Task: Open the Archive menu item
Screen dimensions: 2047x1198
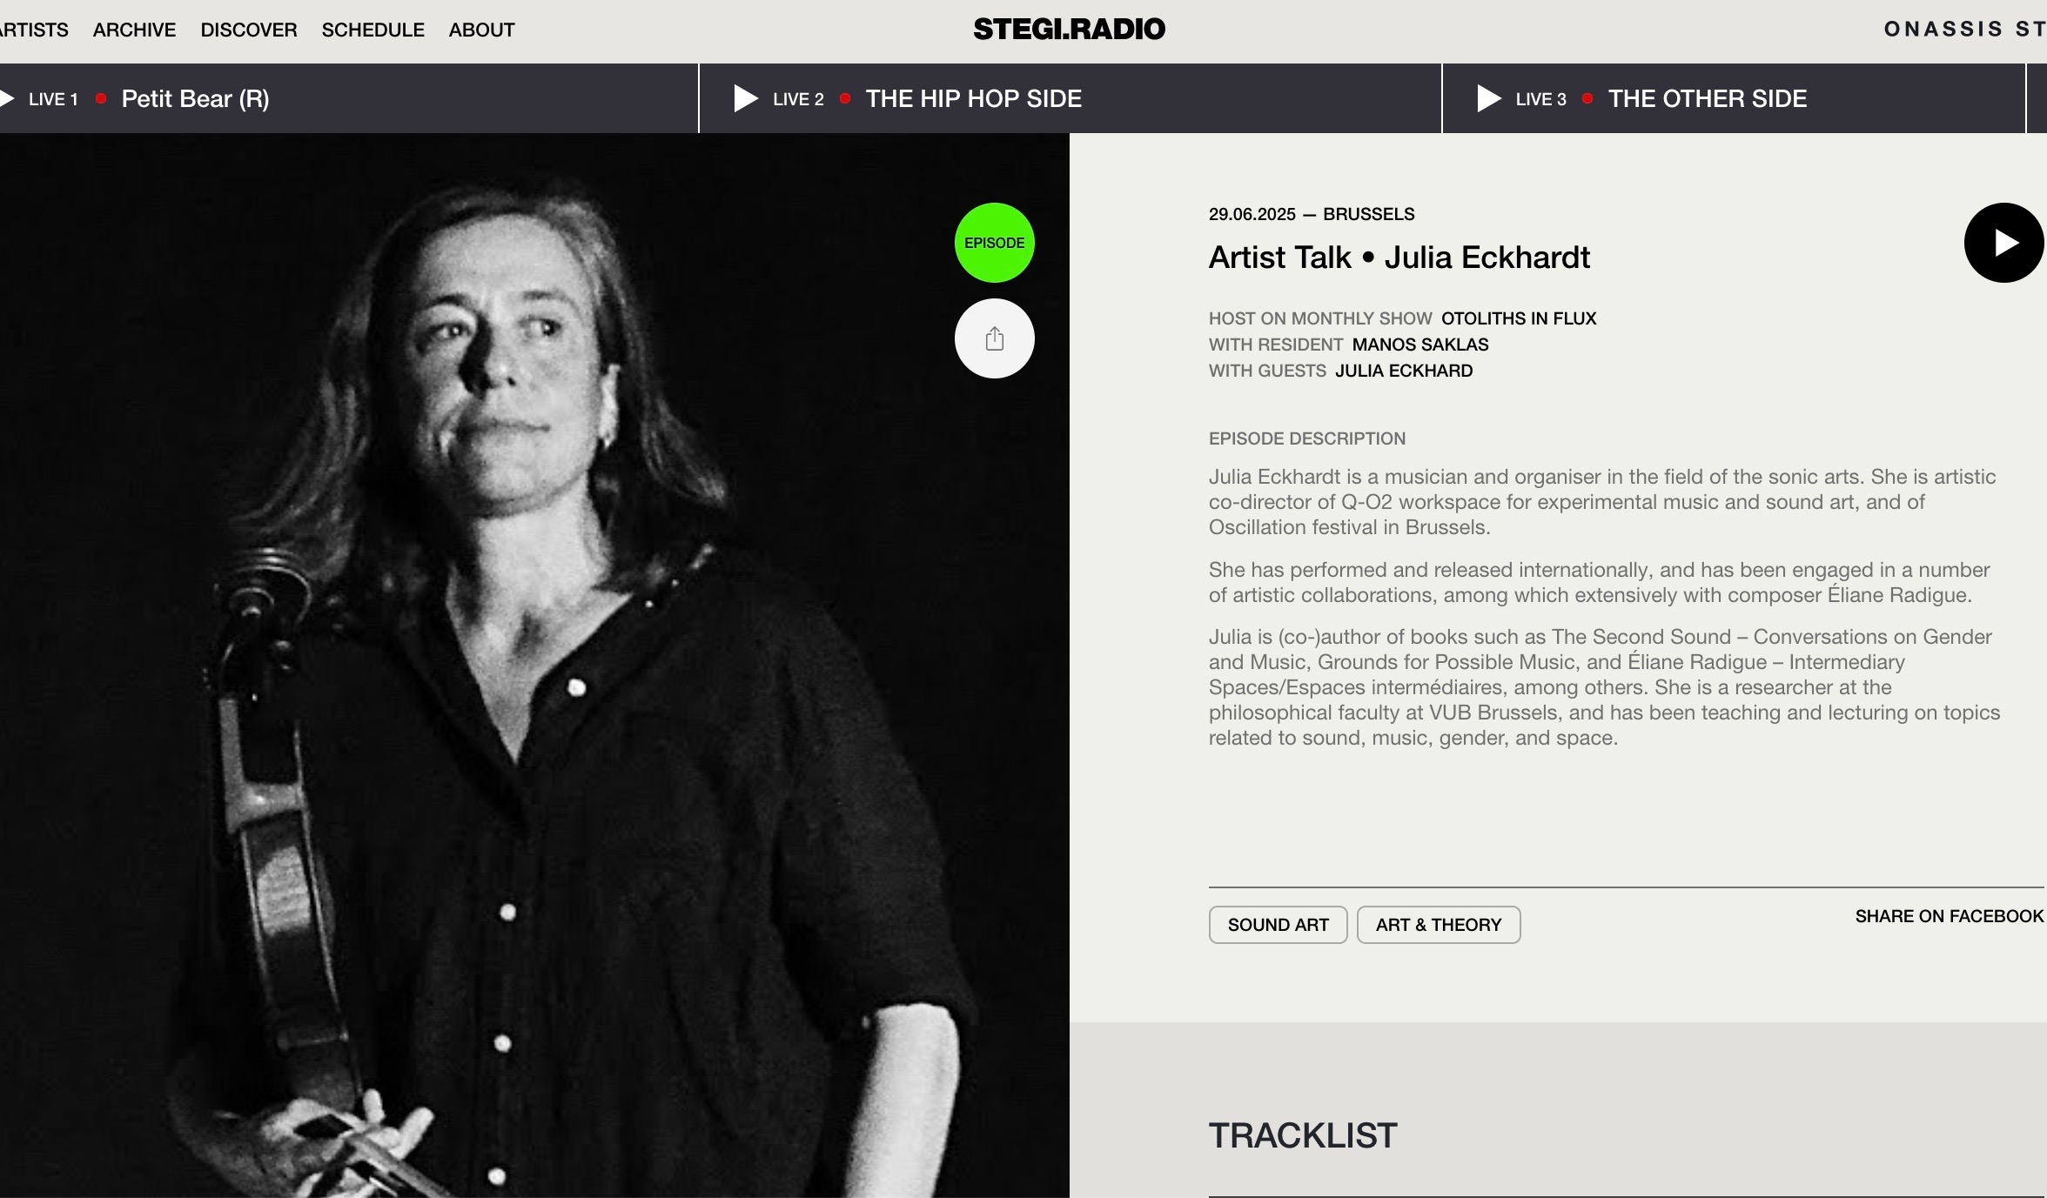Action: [134, 30]
